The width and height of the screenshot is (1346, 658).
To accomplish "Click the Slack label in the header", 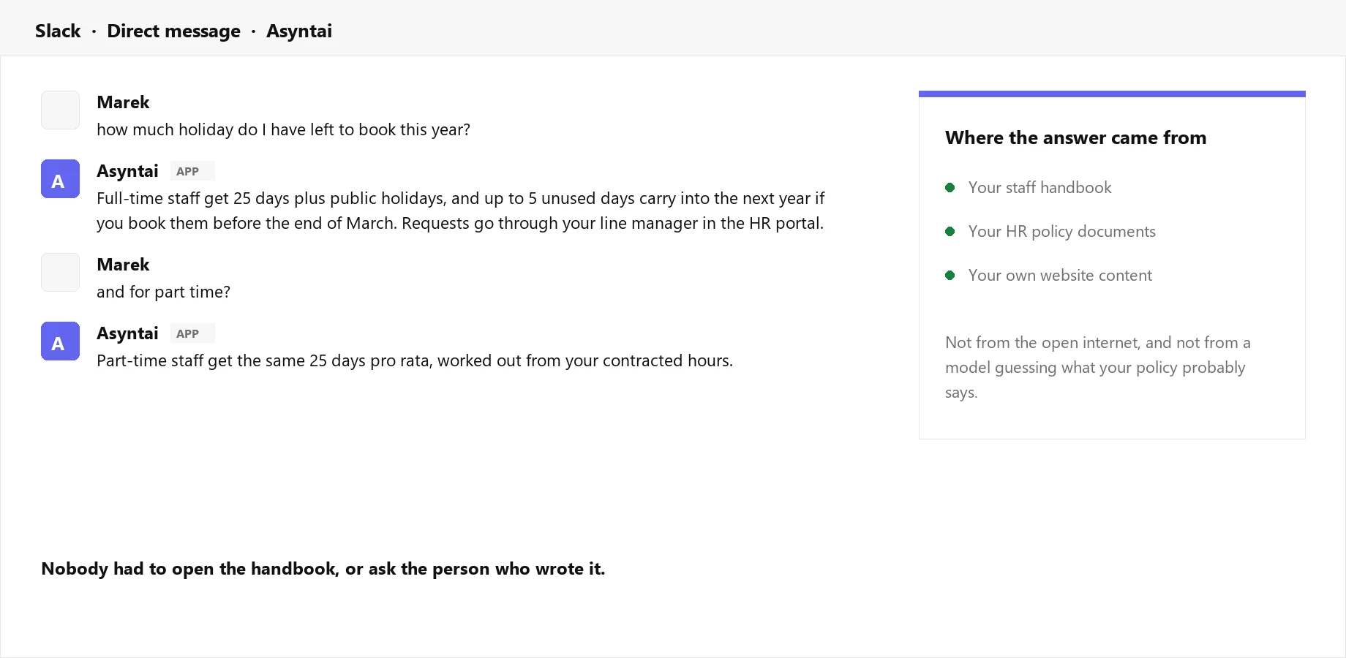I will 58,31.
